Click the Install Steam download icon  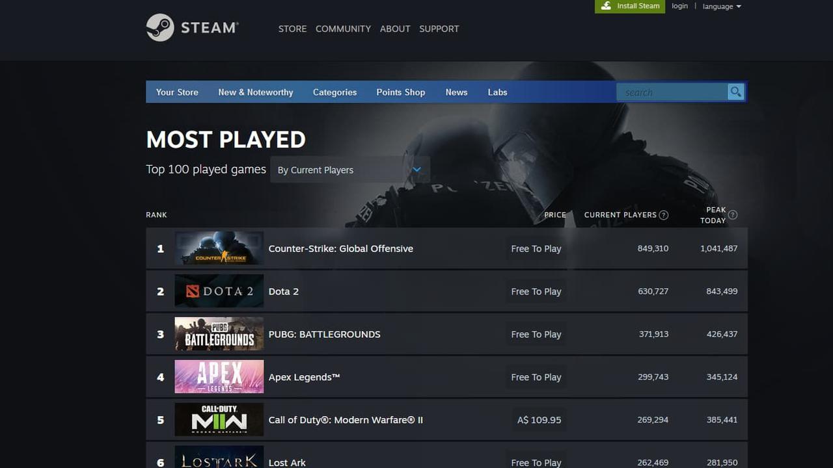(x=606, y=6)
